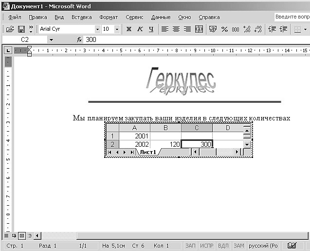Viewport: 310px width, 251px height.
Task: Go to next sheet tab arrow
Action: (125, 152)
